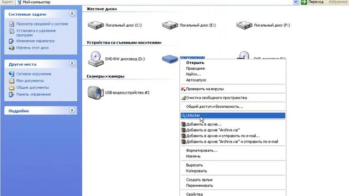Viewport: 349px width, 196px height.
Task: Choose 'Проводник' in the context menu
Action: (x=233, y=69)
